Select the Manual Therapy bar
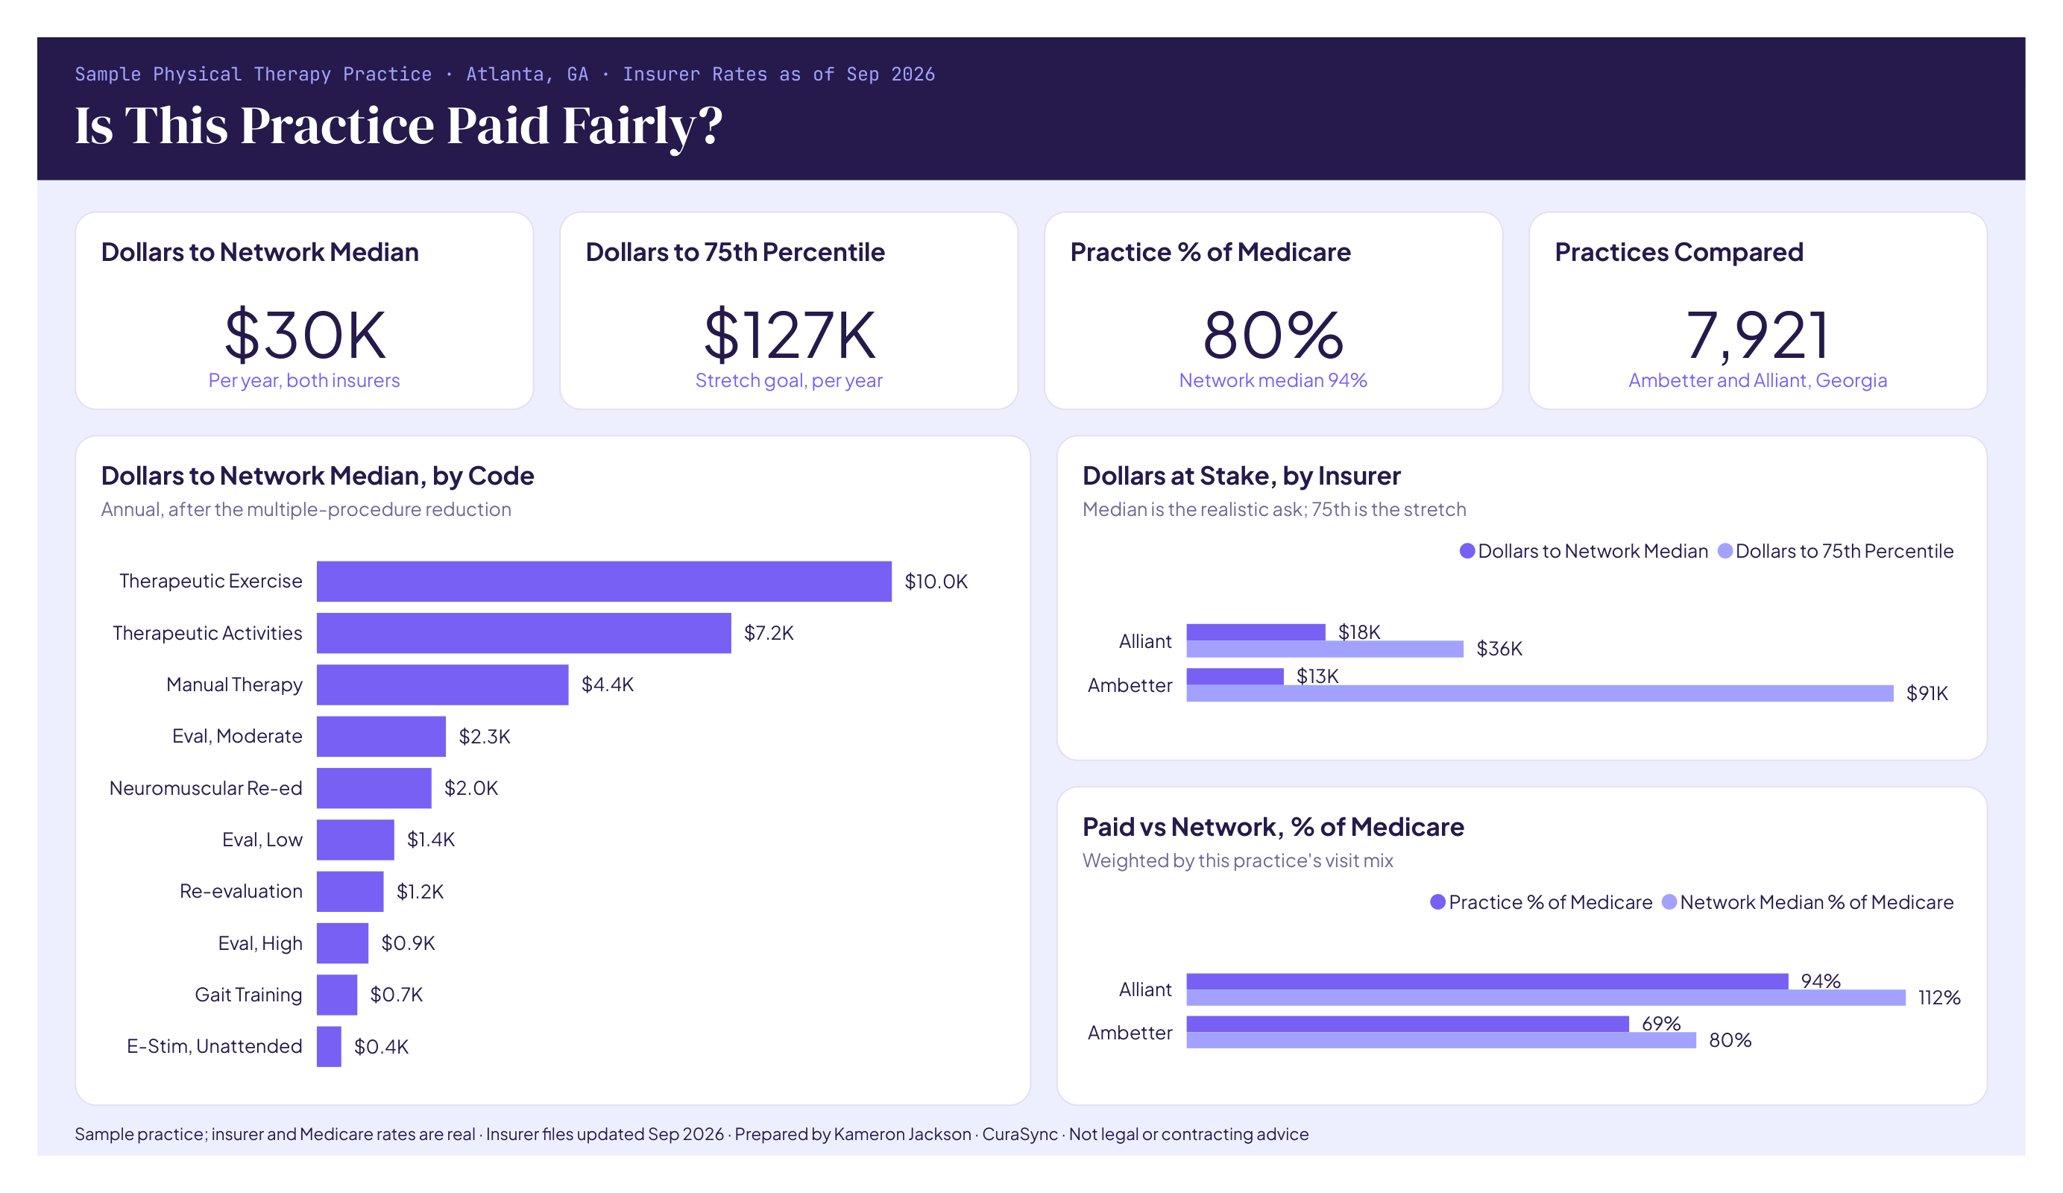Viewport: 2063px width, 1193px height. coord(442,684)
